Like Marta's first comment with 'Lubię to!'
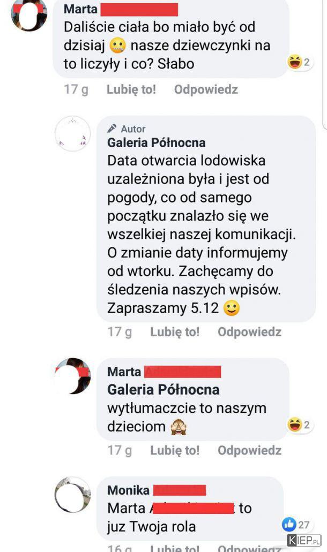Screen dimensions: 327x552 [131, 89]
